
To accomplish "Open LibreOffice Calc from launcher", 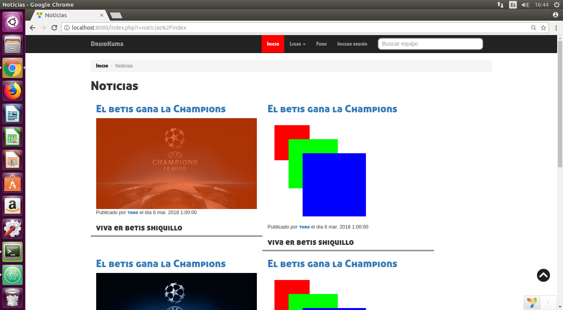I will coord(13,137).
